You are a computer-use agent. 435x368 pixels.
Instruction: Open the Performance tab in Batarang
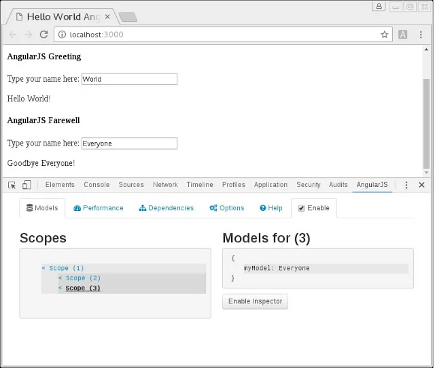pos(98,208)
